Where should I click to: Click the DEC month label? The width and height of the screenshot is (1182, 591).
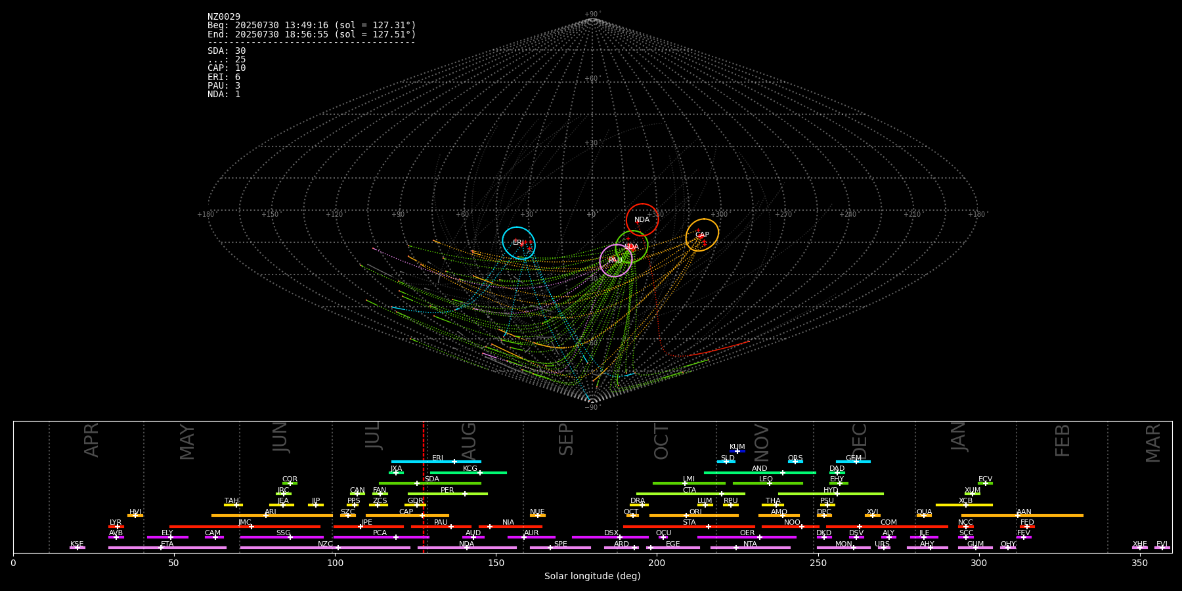click(x=859, y=441)
